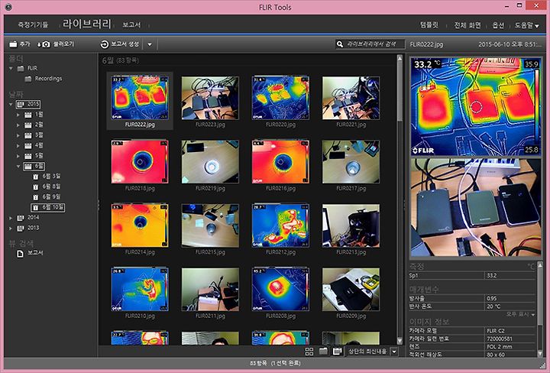Image resolution: width=550 pixels, height=373 pixels.
Task: Click the large thermal preview image
Action: click(475, 107)
